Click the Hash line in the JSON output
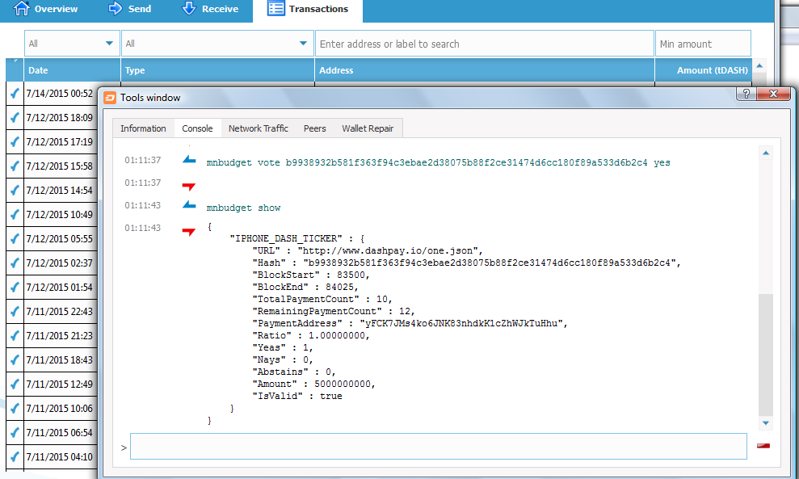799x479 pixels. point(467,263)
